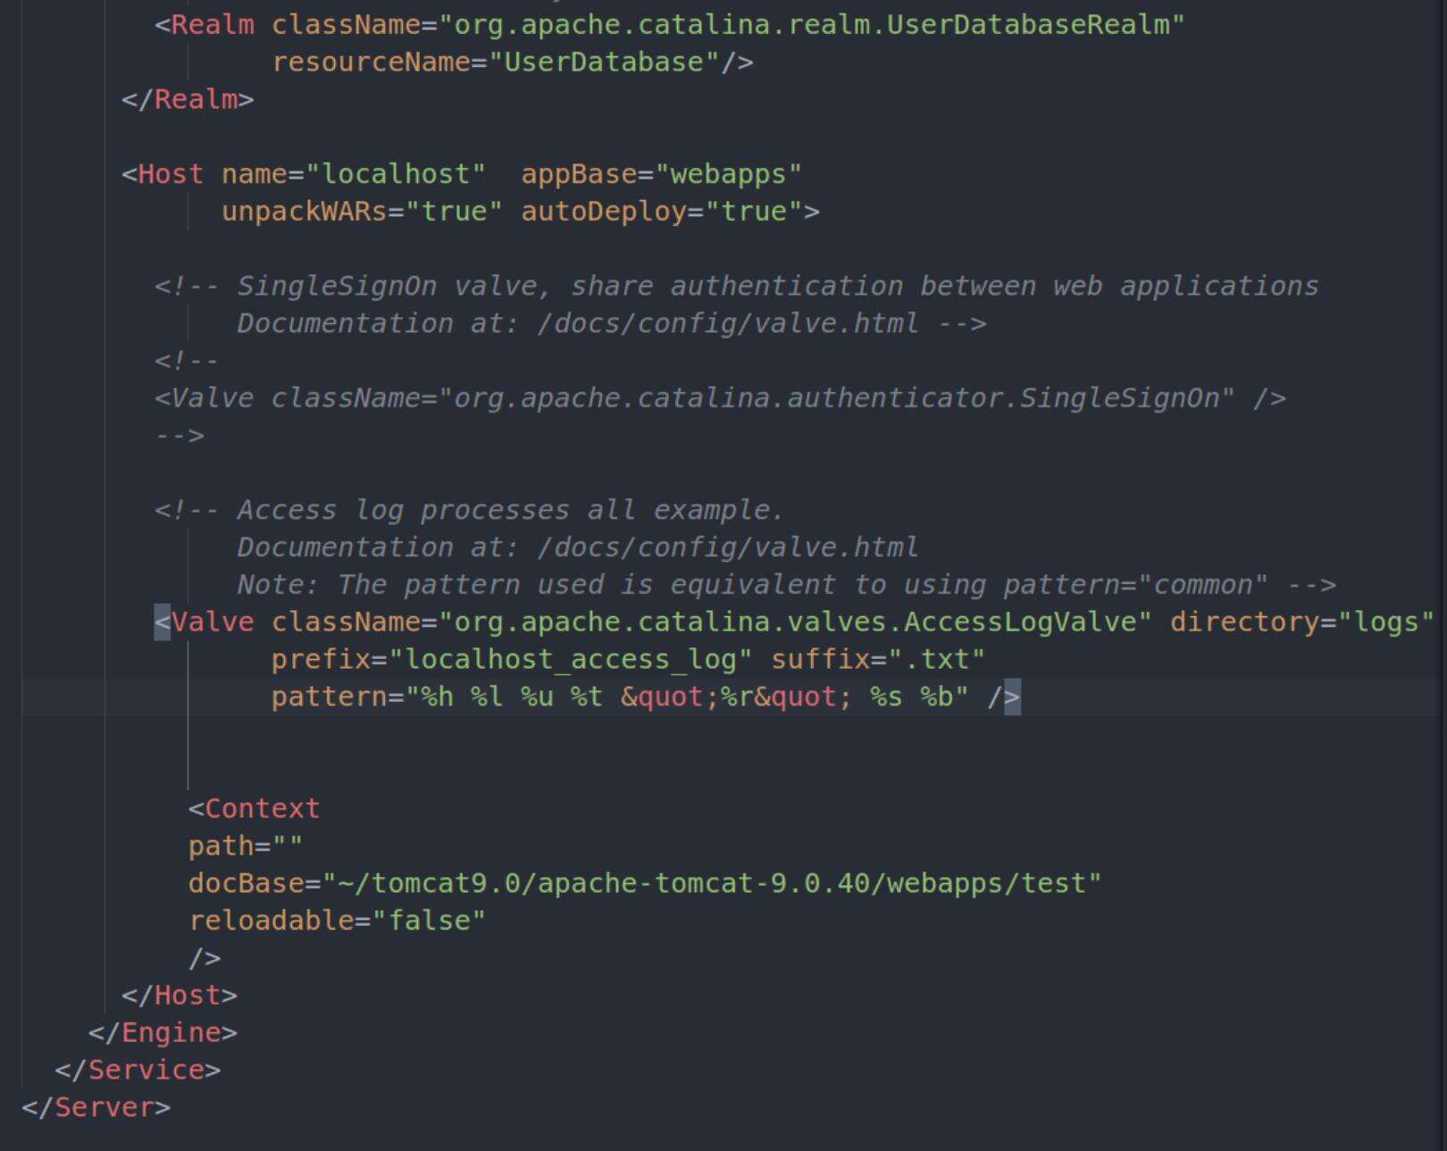The height and width of the screenshot is (1151, 1447).
Task: Click the closing </Realm> tag
Action: [x=188, y=99]
